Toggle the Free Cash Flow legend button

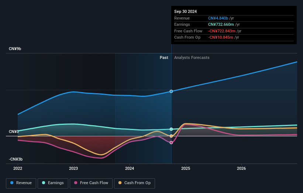(x=91, y=183)
